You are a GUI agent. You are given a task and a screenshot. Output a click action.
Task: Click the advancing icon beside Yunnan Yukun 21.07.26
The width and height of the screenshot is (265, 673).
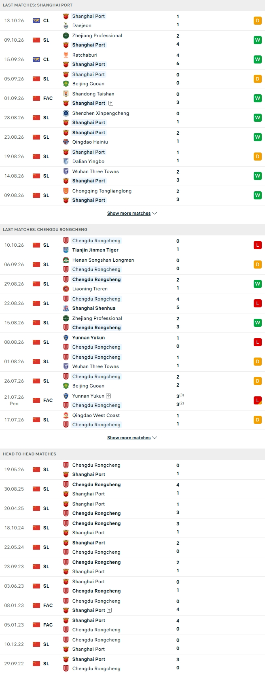[x=108, y=396]
